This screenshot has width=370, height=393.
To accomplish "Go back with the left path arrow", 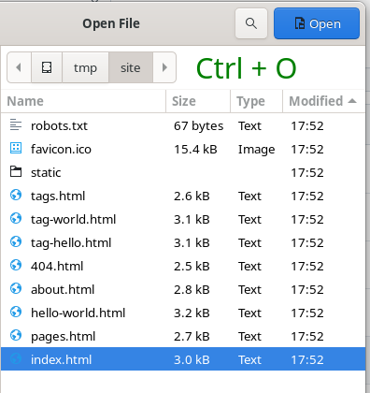I will pyautogui.click(x=19, y=67).
